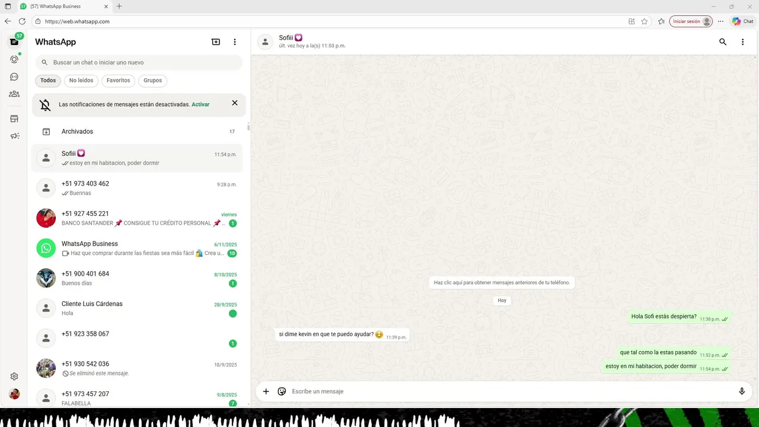Click avatar of +51 930 542 036
Image resolution: width=759 pixels, height=427 pixels.
click(46, 368)
